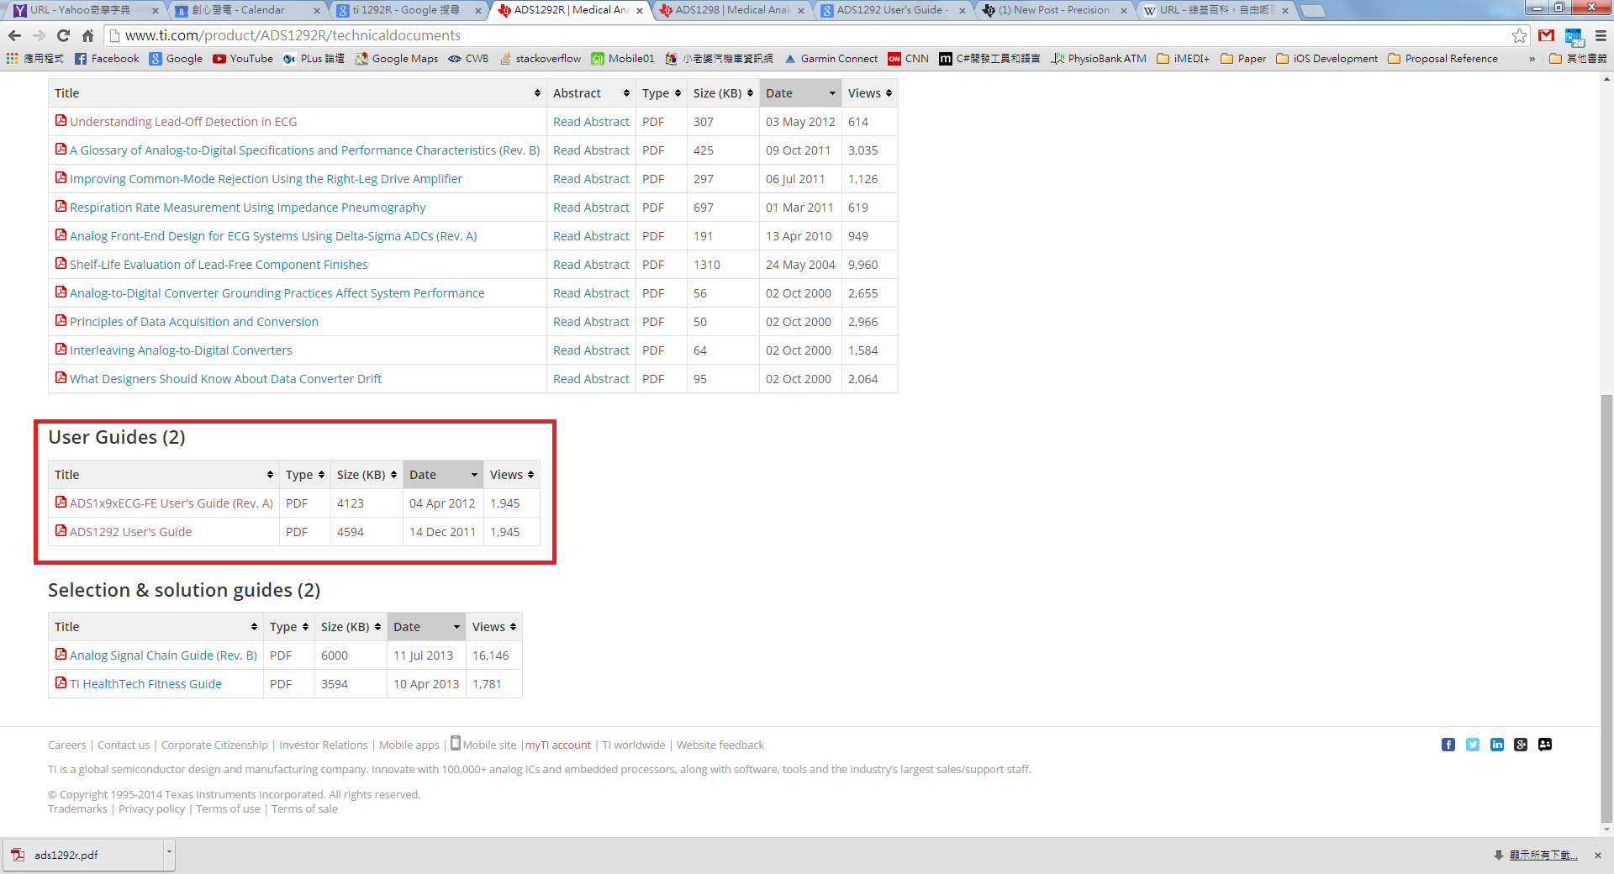Bookmark this page with the star icon

pos(1519,35)
